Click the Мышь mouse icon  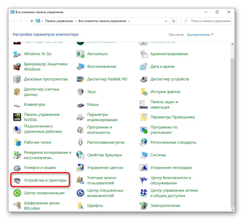80,105
